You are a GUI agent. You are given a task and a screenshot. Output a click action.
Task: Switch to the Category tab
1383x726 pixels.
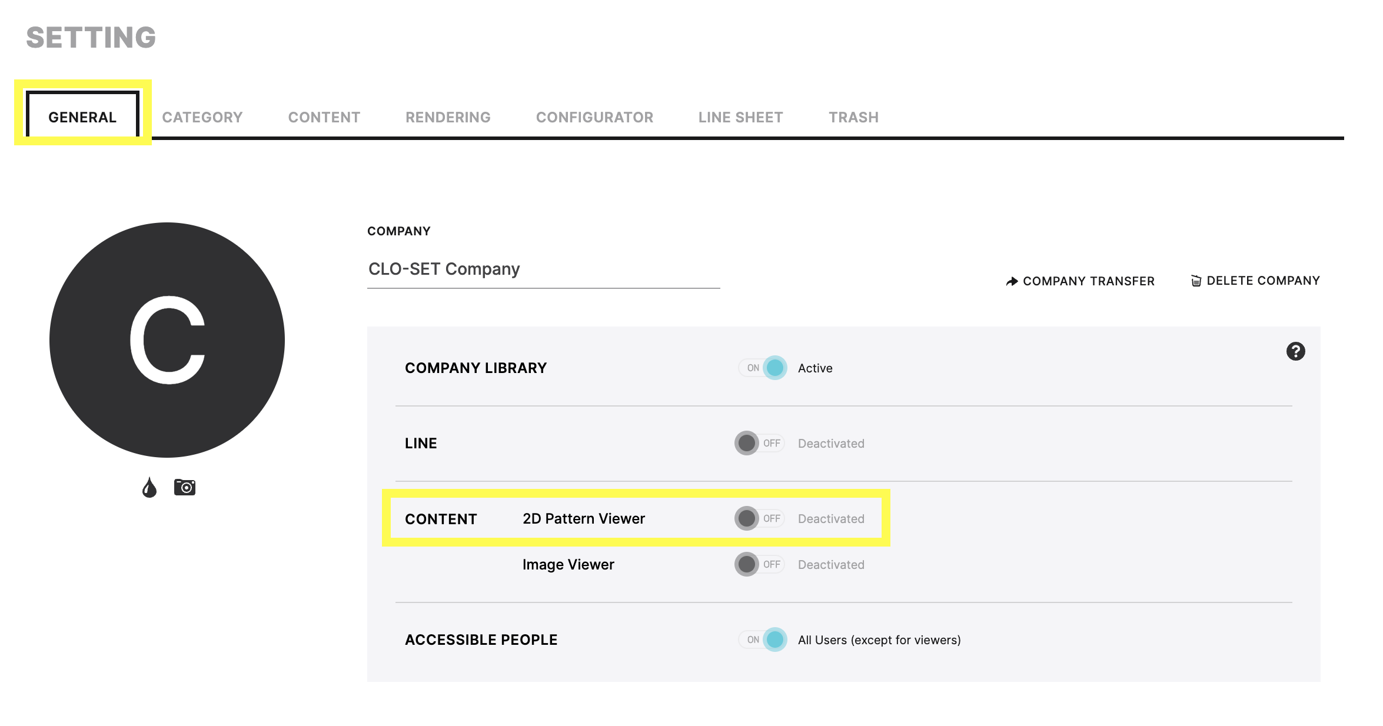(x=202, y=117)
